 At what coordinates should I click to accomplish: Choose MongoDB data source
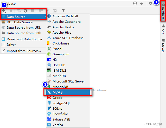click(68, 87)
